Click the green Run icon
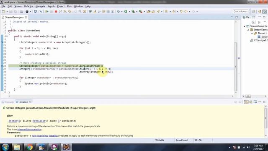The height and width of the screenshot is (151, 268). click(126, 11)
